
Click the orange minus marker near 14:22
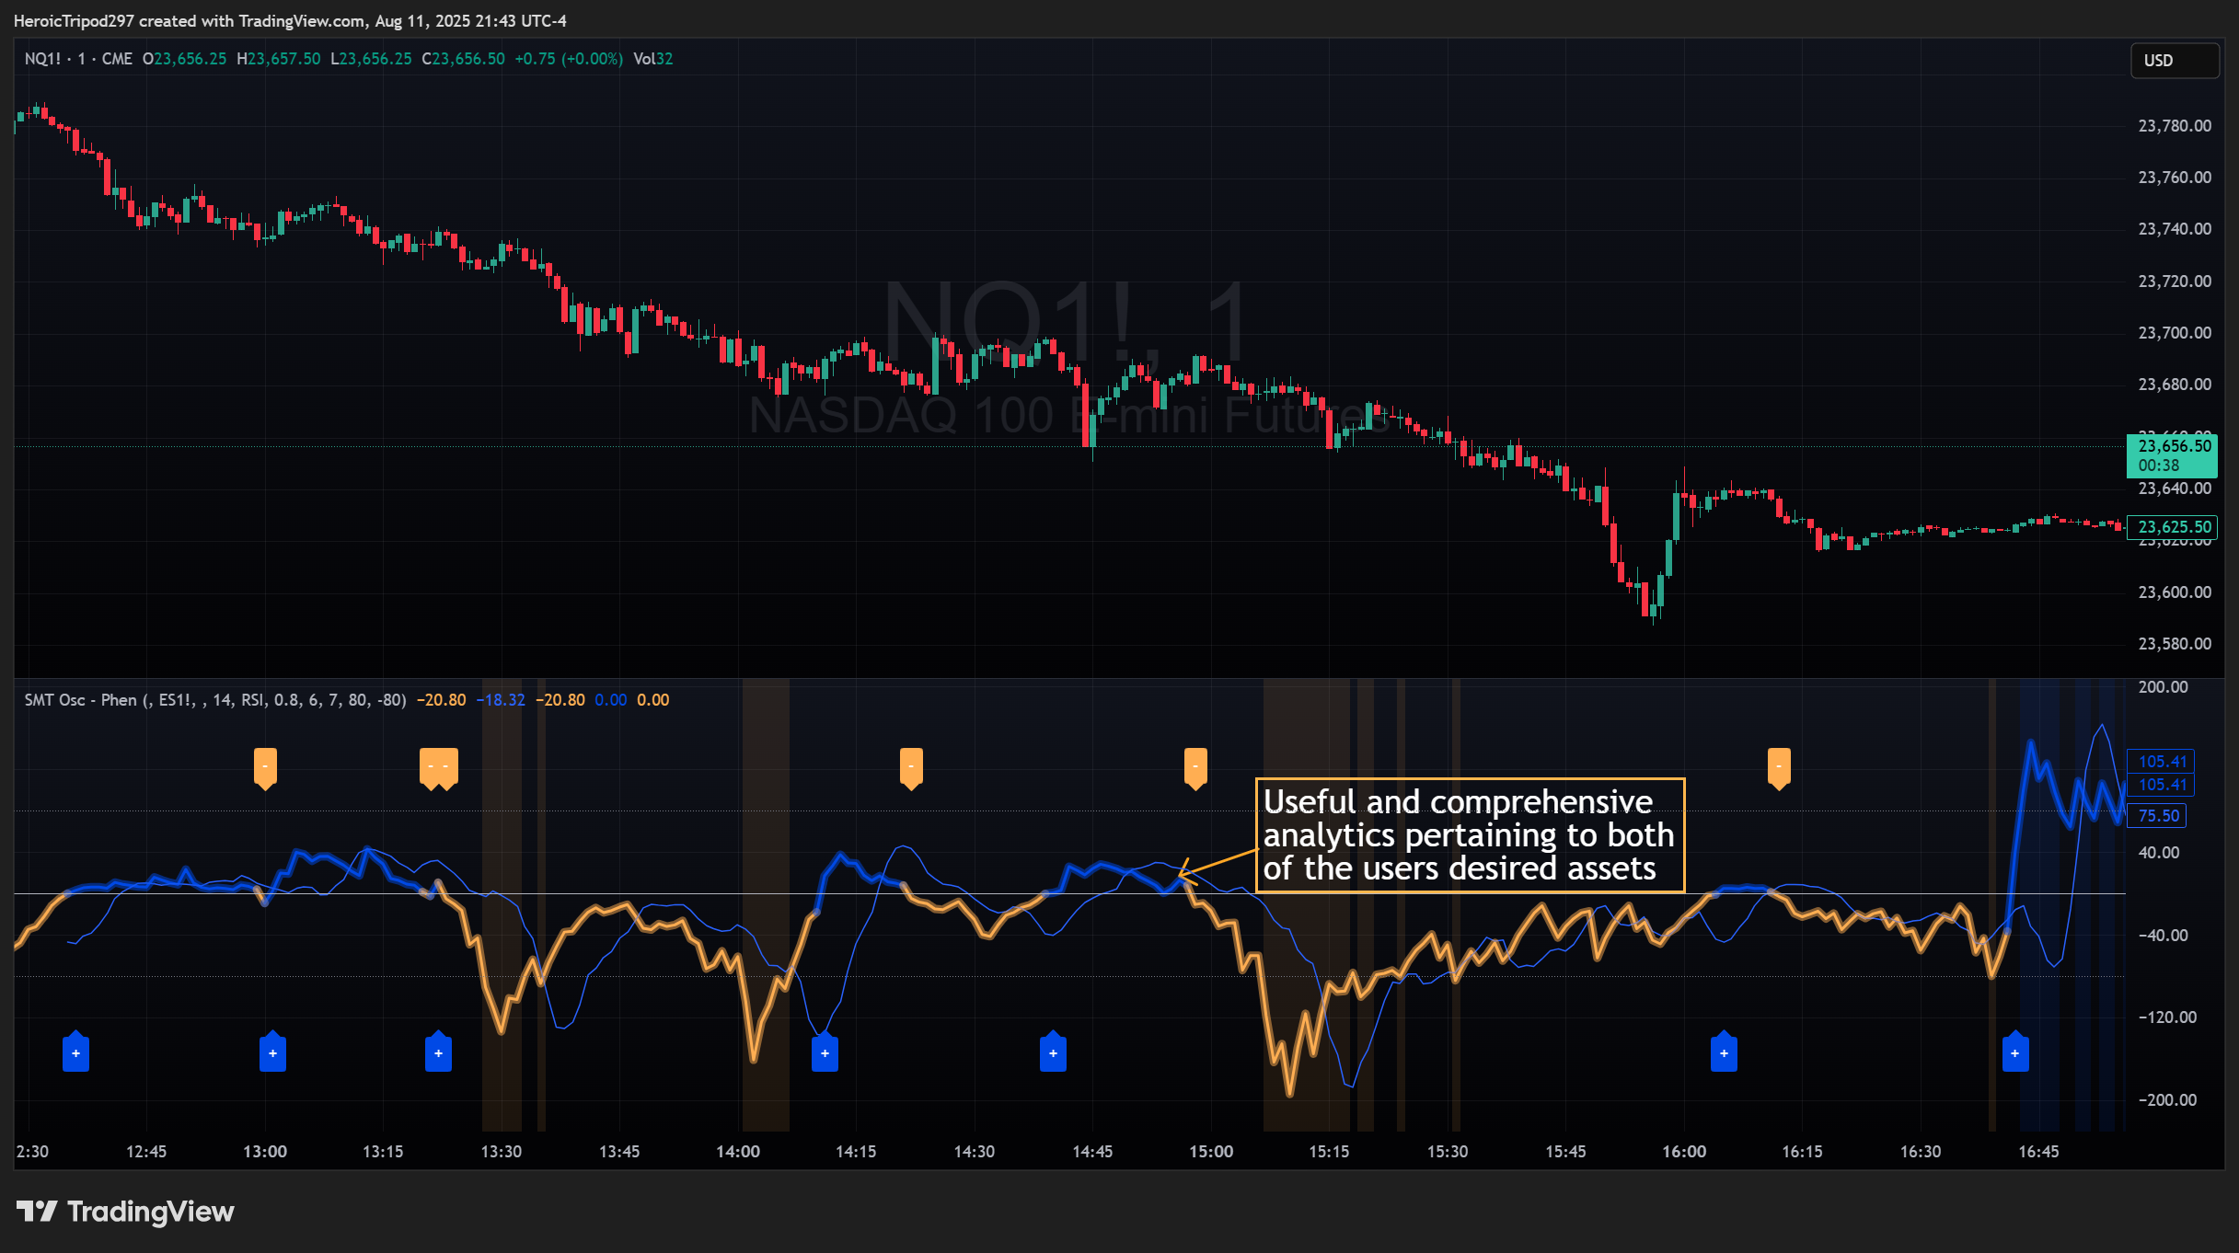[911, 768]
